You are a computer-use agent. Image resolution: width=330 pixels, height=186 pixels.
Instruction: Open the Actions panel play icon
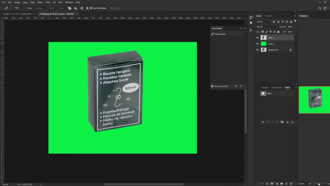point(251,23)
